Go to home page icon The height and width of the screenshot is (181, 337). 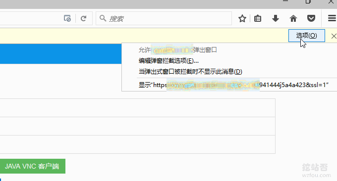pyautogui.click(x=293, y=18)
